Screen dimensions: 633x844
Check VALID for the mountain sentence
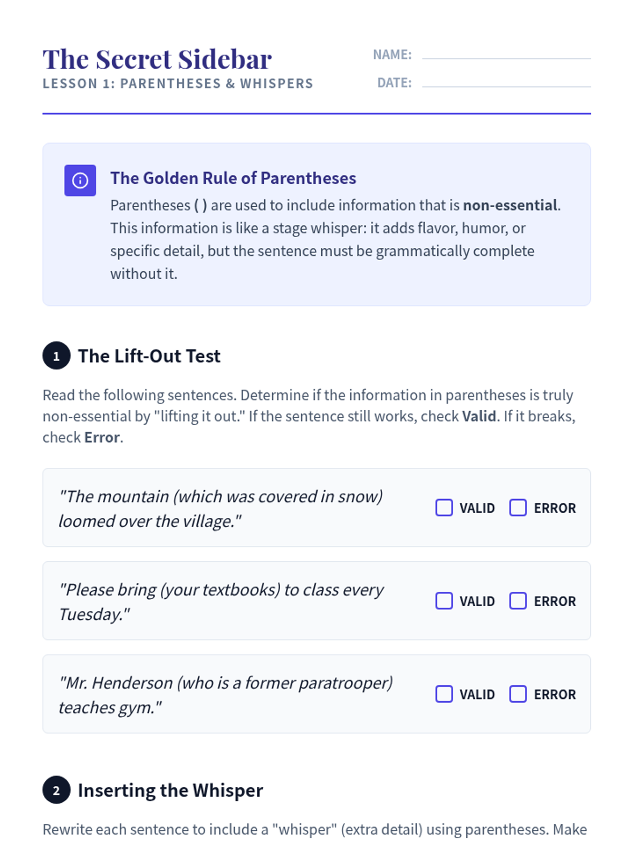[x=444, y=507]
